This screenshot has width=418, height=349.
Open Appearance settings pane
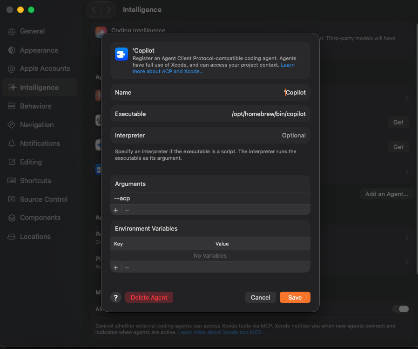pos(39,50)
